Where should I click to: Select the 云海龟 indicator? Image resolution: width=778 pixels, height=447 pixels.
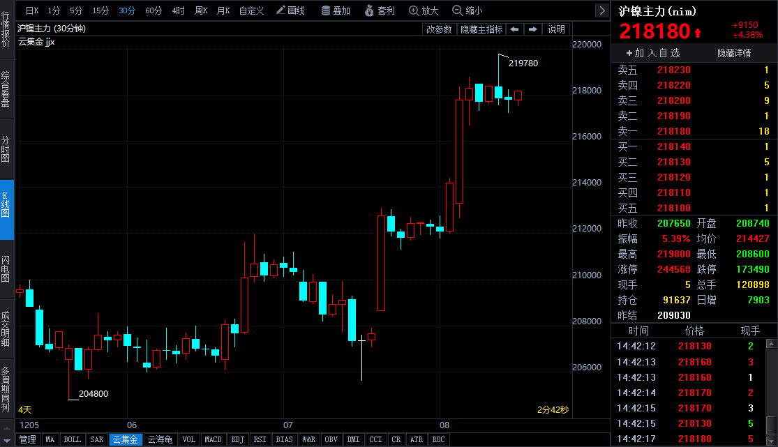pos(160,439)
